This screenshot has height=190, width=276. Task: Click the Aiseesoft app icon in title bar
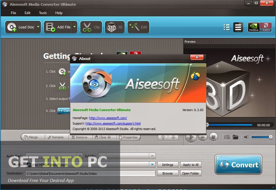(x=5, y=4)
